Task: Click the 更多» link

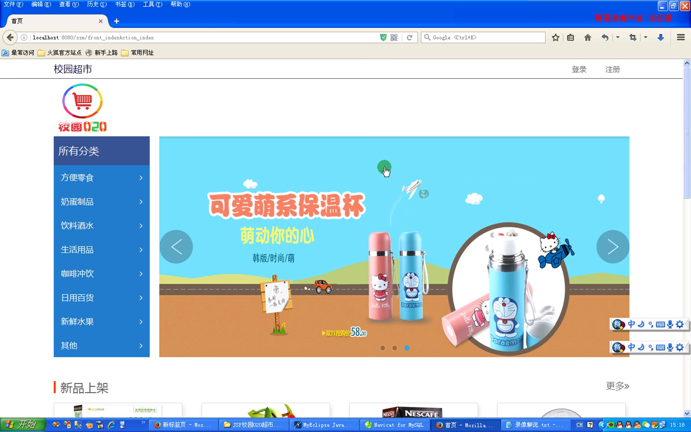Action: [x=618, y=386]
